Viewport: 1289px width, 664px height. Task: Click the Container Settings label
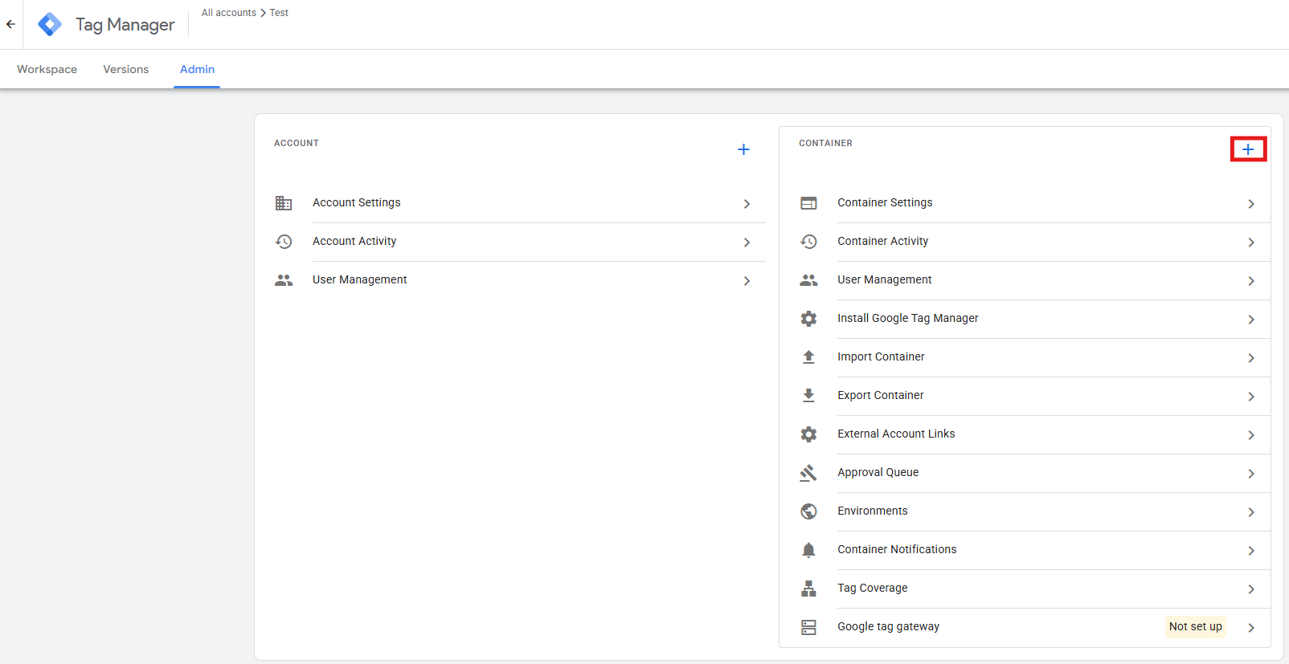pyautogui.click(x=885, y=202)
